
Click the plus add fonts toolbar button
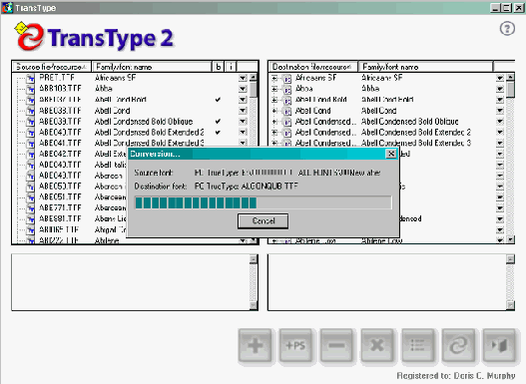tap(256, 346)
